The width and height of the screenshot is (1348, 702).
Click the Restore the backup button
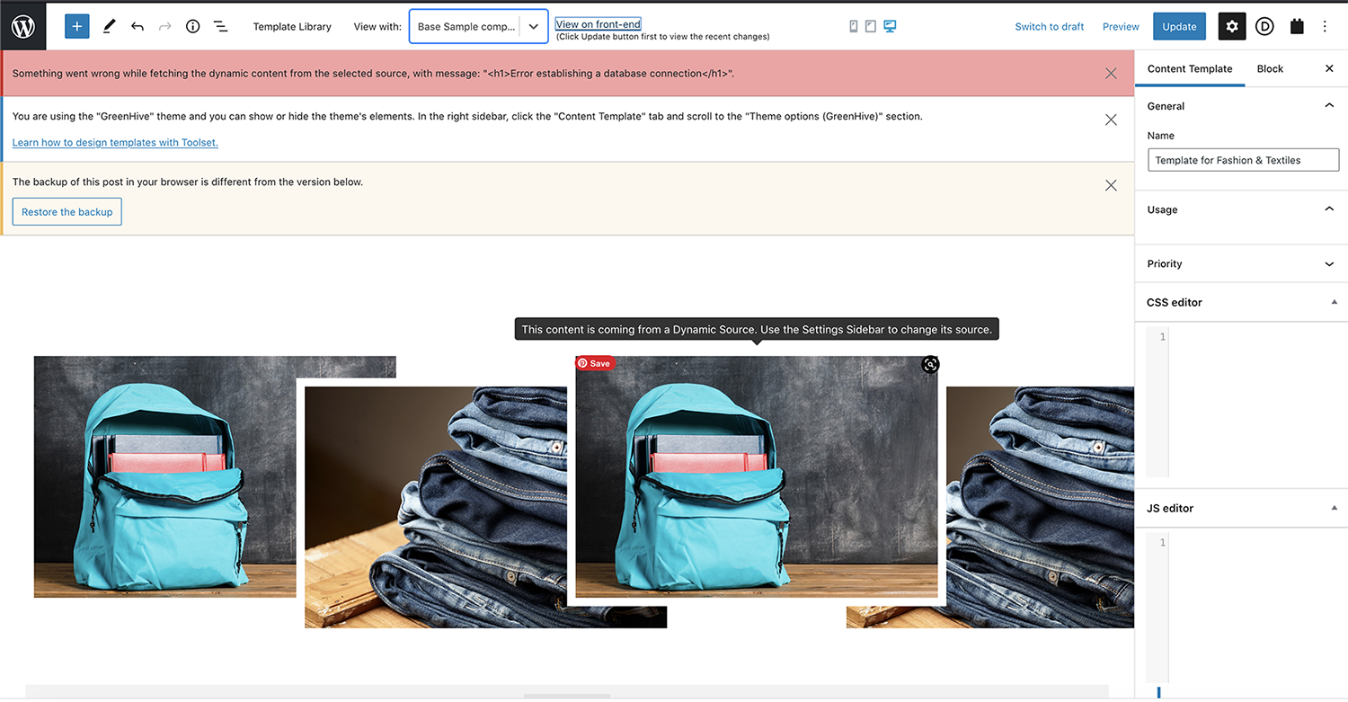point(67,212)
